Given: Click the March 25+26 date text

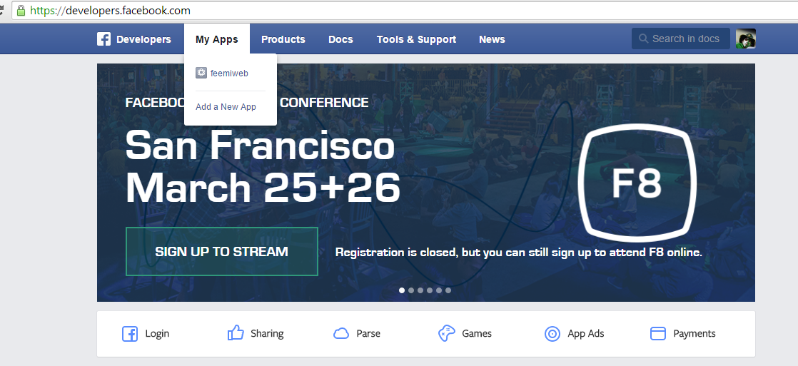Looking at the screenshot, I should point(263,188).
